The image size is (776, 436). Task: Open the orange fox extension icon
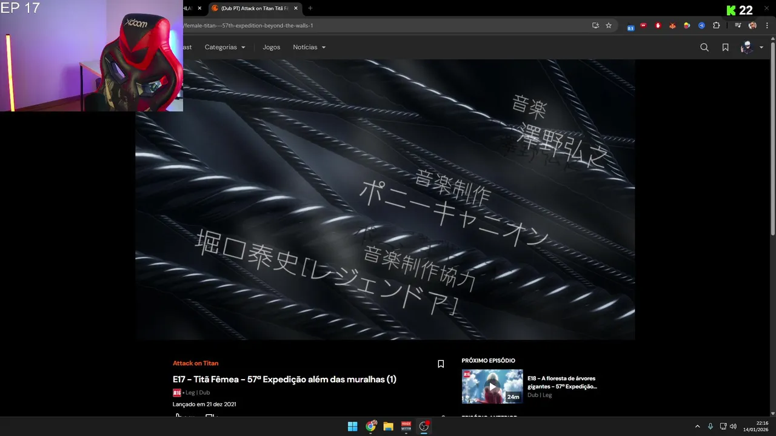[672, 25]
